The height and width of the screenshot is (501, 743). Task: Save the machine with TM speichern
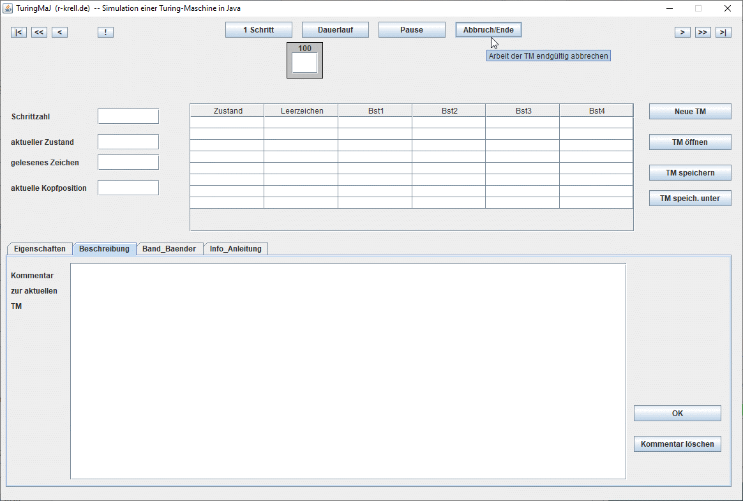tap(690, 173)
